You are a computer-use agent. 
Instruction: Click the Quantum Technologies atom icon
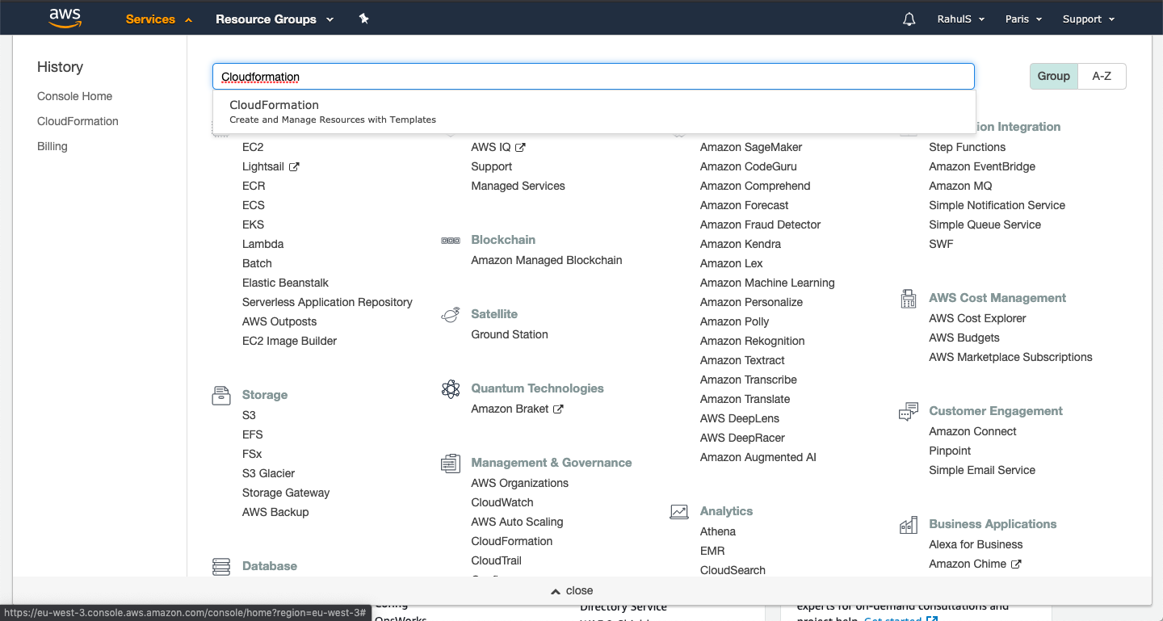point(451,388)
